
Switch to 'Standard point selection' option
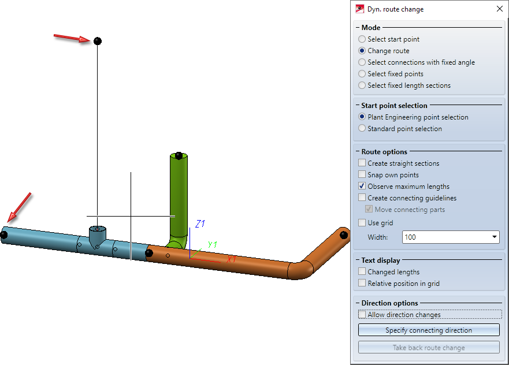click(x=362, y=128)
